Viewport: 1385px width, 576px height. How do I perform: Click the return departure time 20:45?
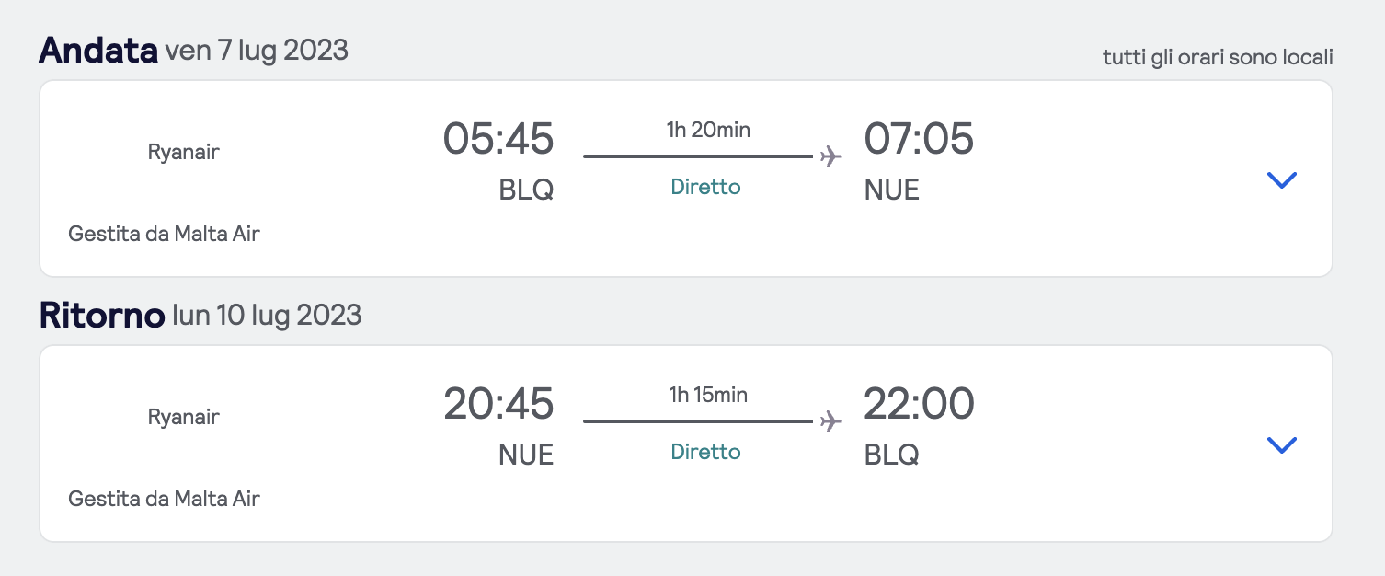[x=498, y=405]
